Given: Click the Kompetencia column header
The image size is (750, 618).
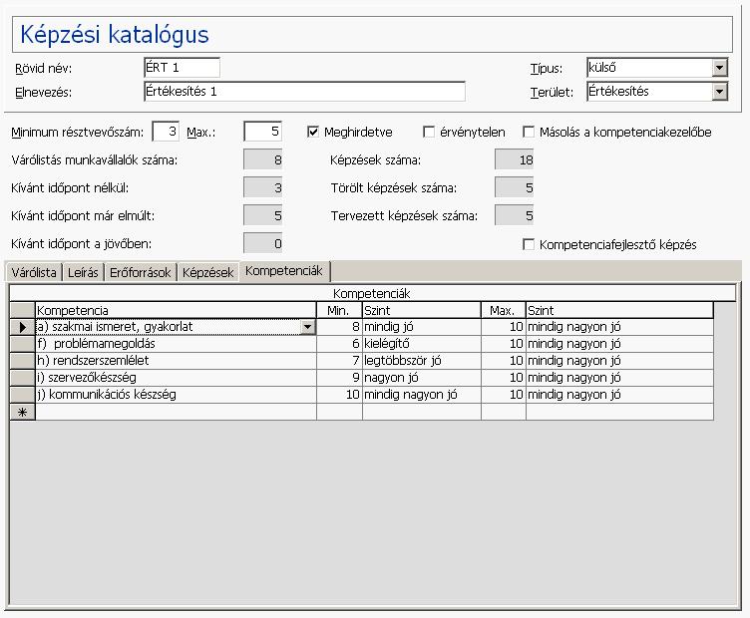Looking at the screenshot, I should point(176,310).
